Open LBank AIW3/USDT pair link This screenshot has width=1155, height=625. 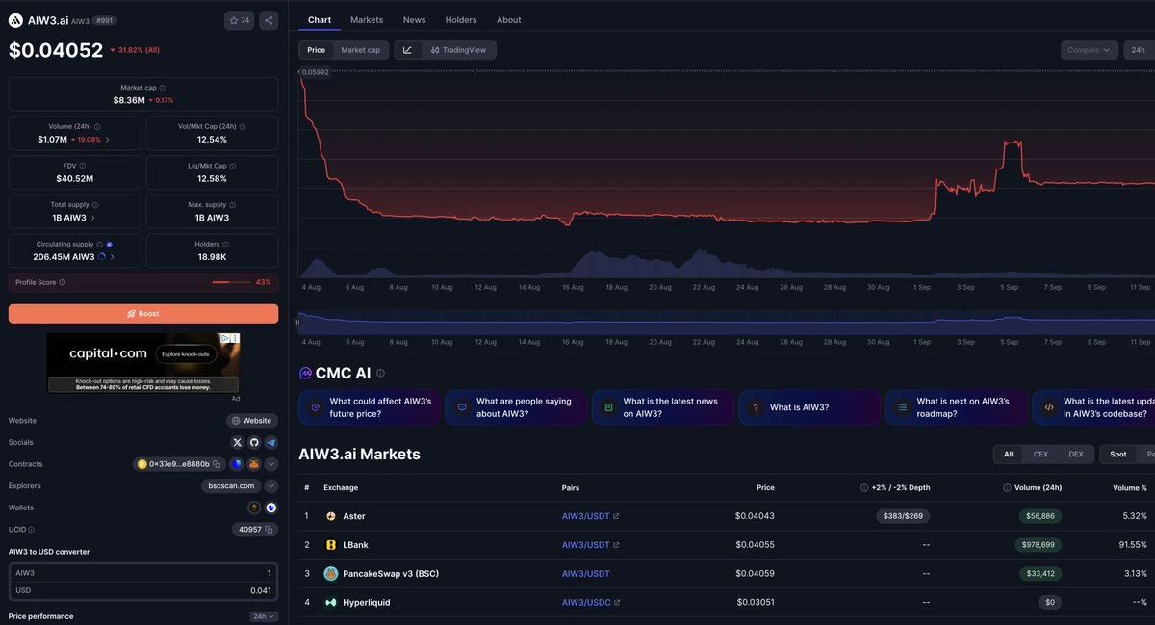[590, 545]
